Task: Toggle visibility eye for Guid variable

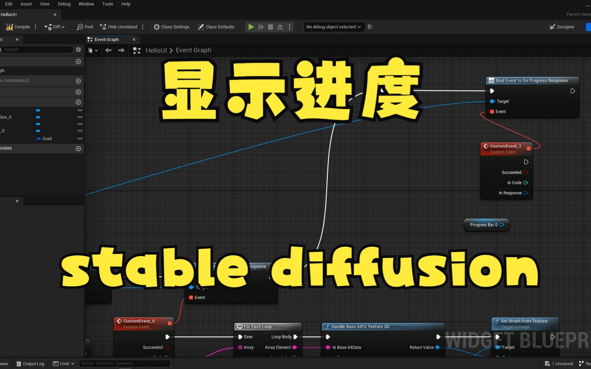Action: coord(80,139)
